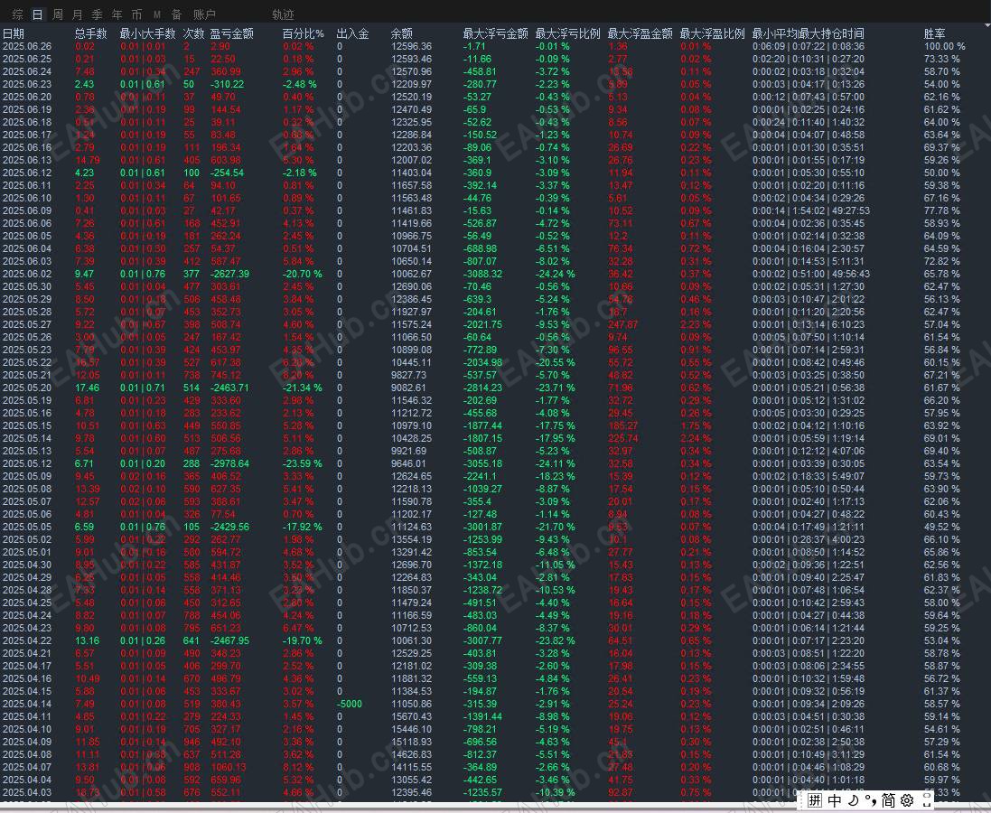
Task: Select the 2025.06.12 date row
Action: (x=27, y=173)
